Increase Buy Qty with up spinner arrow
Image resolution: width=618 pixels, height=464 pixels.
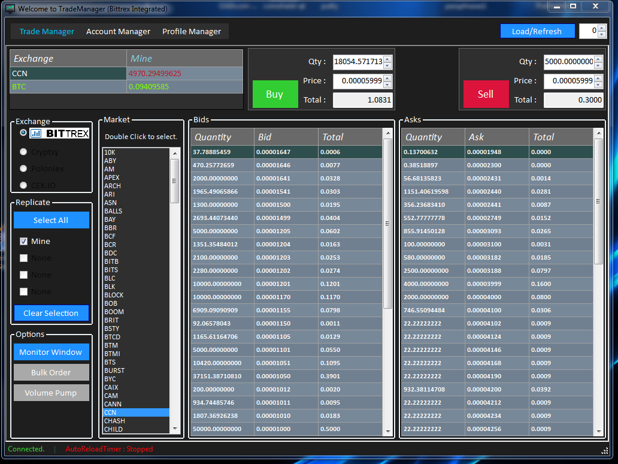388,59
